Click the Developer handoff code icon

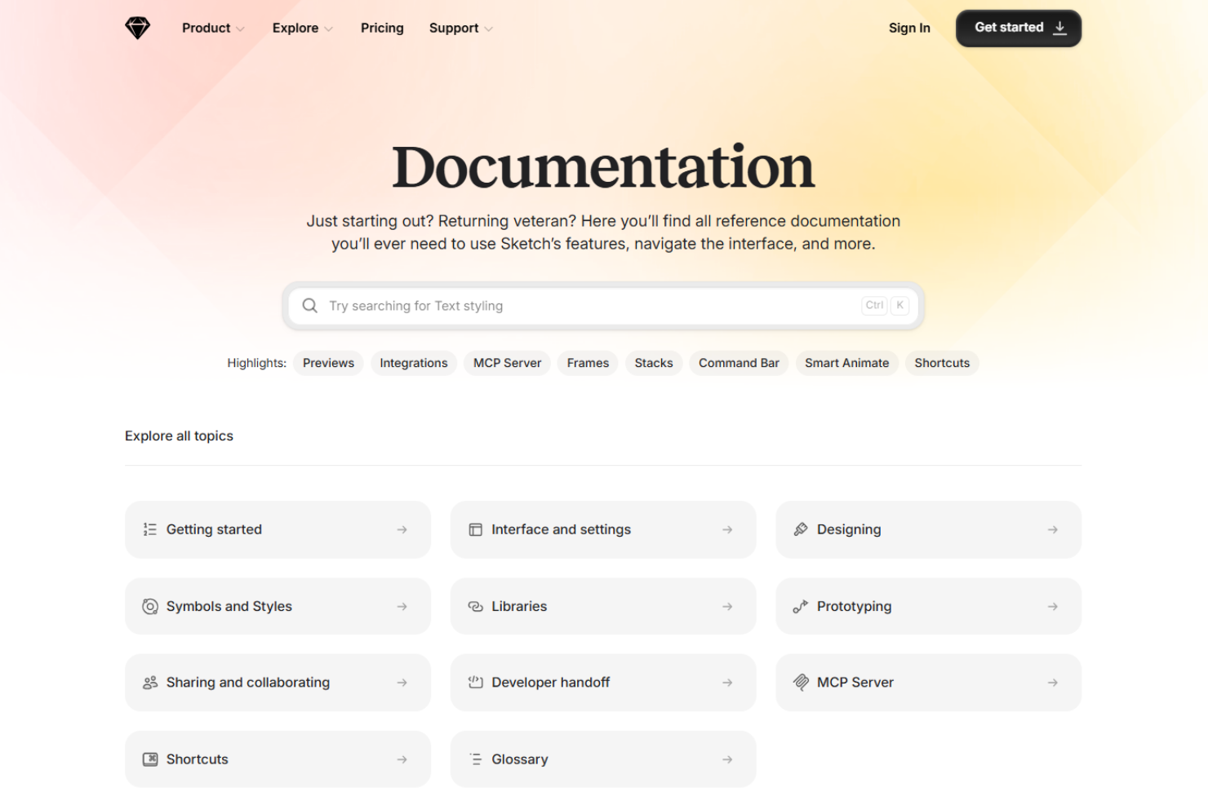tap(475, 683)
